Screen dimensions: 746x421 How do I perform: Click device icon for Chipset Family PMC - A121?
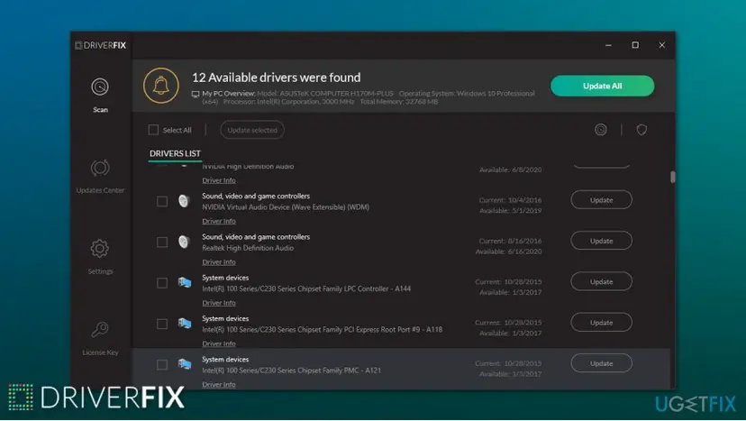click(x=185, y=364)
